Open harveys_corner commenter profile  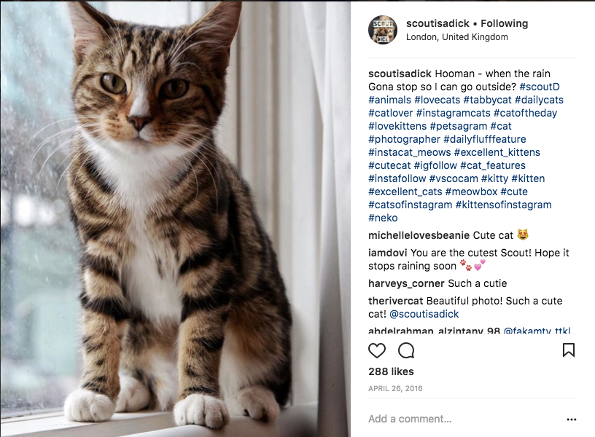(406, 283)
